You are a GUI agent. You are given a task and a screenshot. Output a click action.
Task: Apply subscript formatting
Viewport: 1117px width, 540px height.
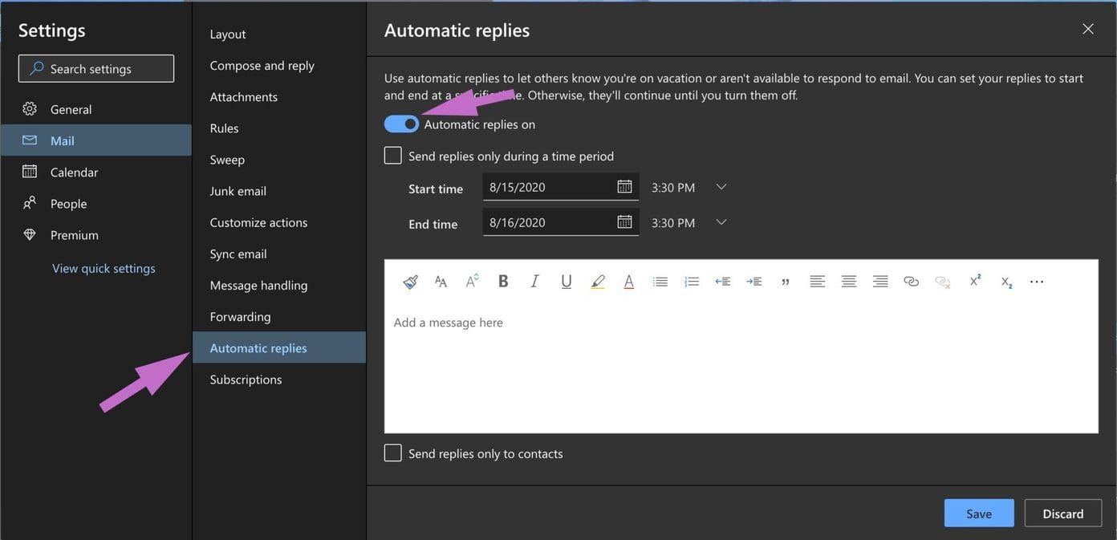click(1006, 282)
